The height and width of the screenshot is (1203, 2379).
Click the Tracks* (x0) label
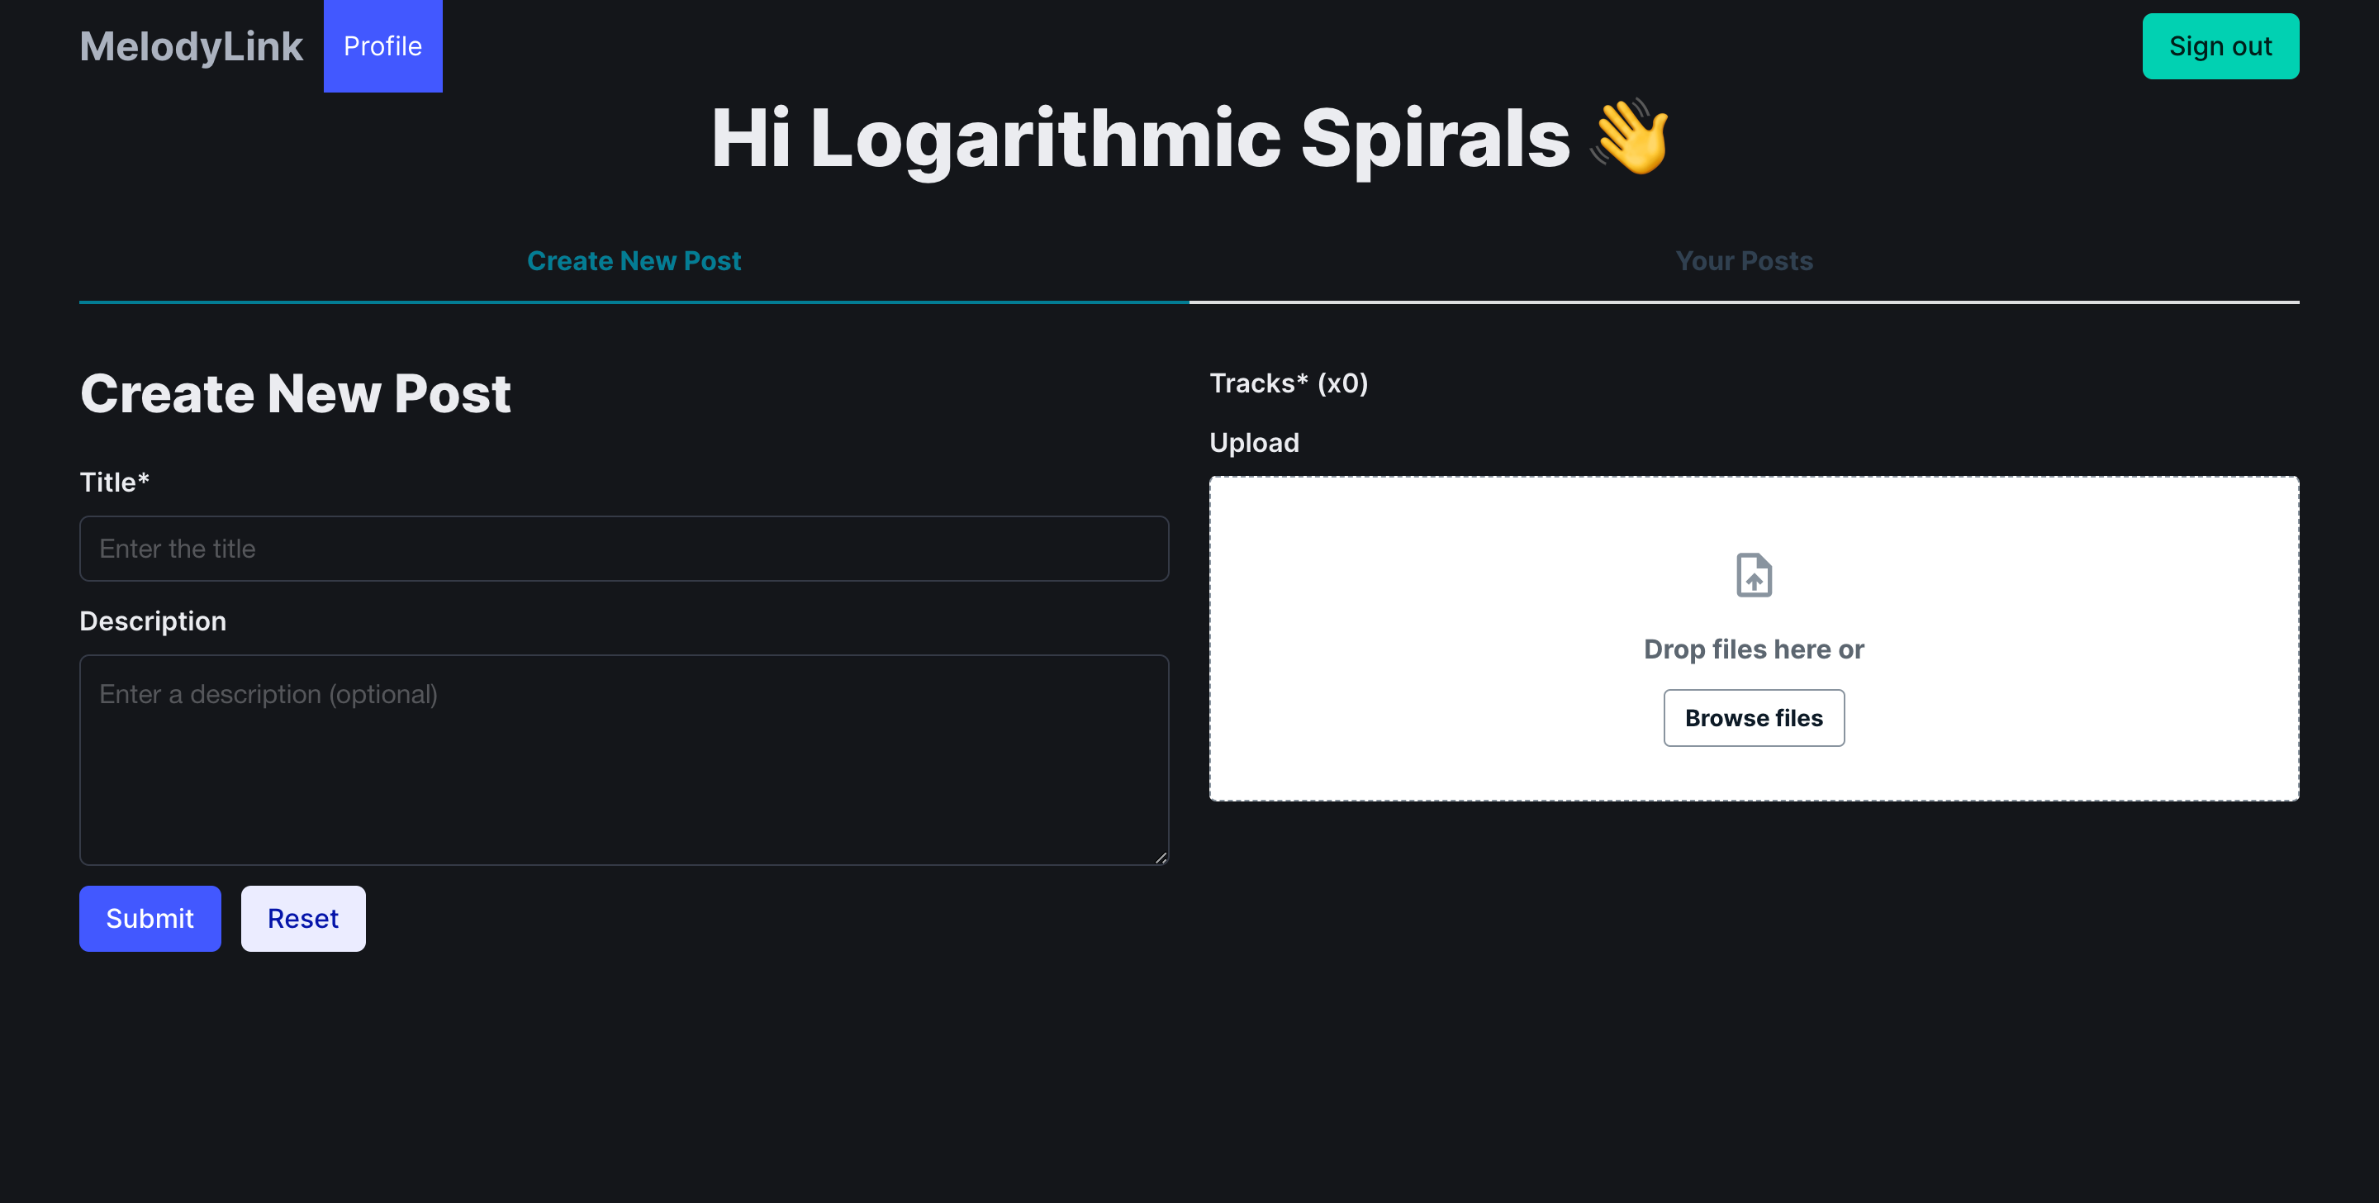[1289, 383]
